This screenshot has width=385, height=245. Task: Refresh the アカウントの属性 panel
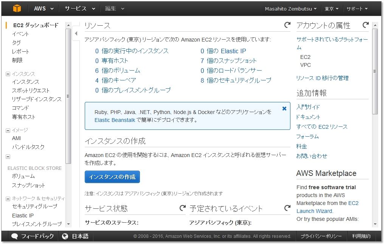tap(366, 25)
